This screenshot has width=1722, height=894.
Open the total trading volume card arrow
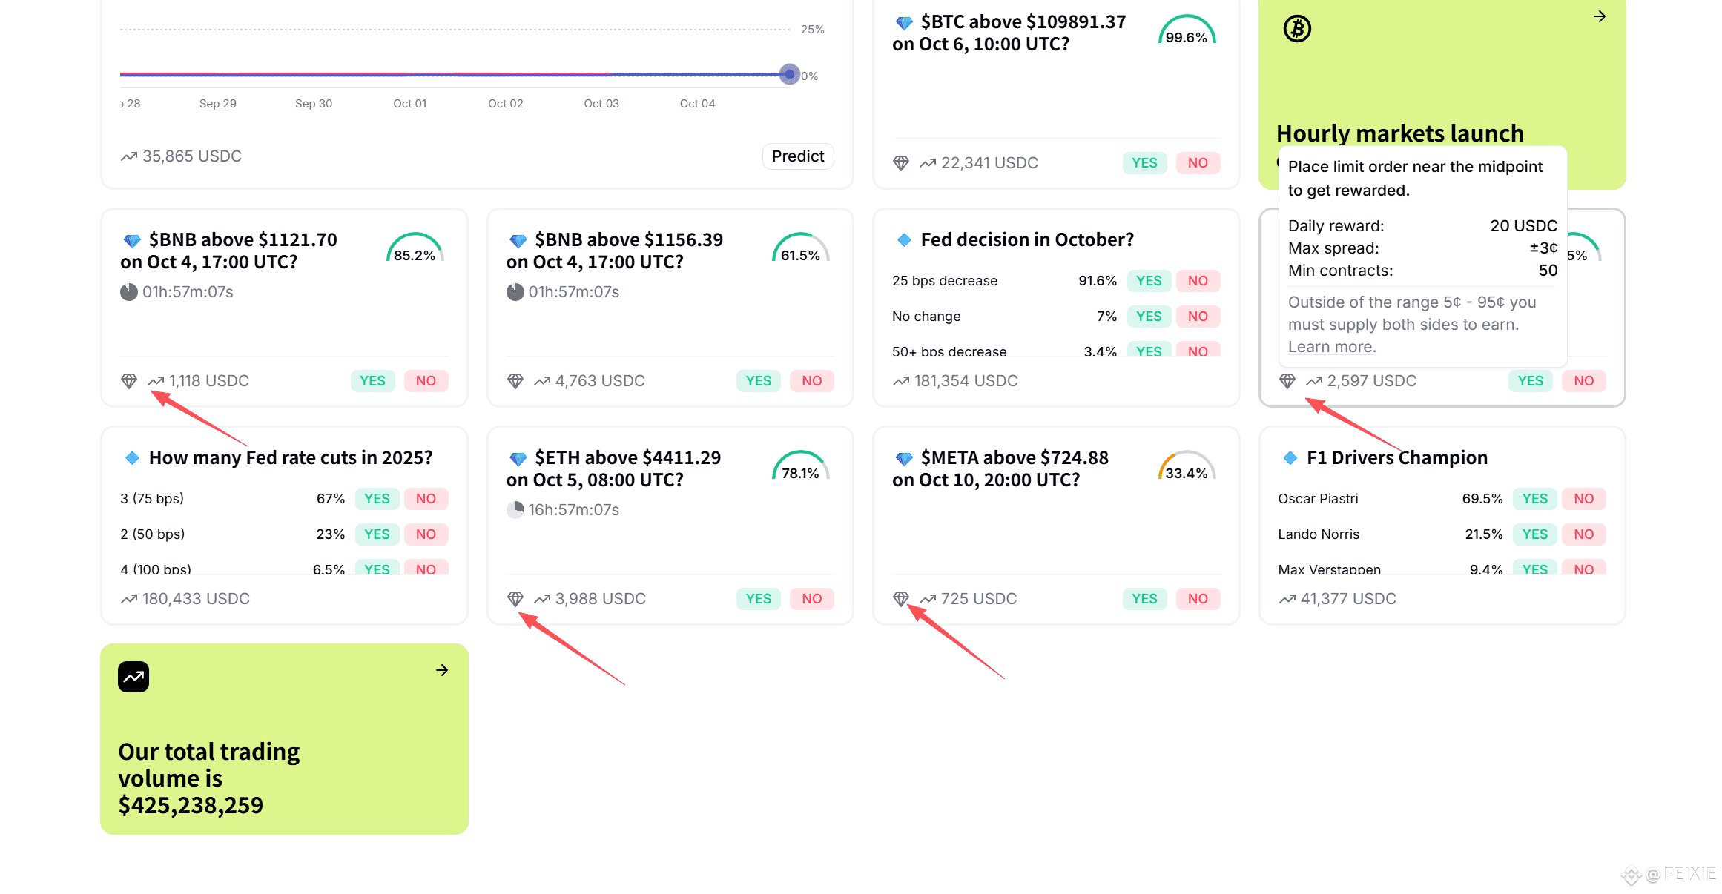click(x=442, y=670)
